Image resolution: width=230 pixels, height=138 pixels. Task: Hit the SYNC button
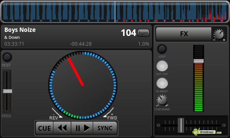pos(105,128)
